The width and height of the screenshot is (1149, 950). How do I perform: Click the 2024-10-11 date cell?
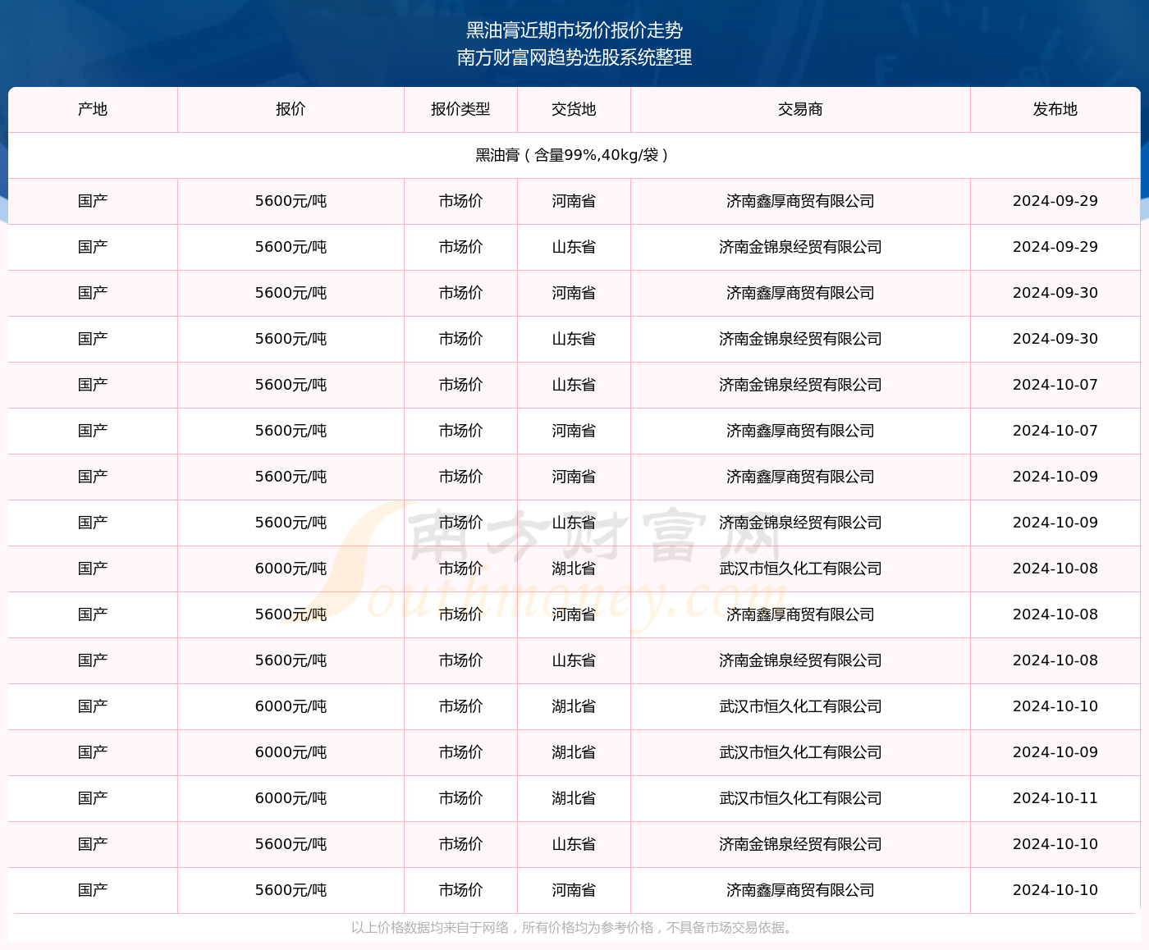click(1055, 798)
